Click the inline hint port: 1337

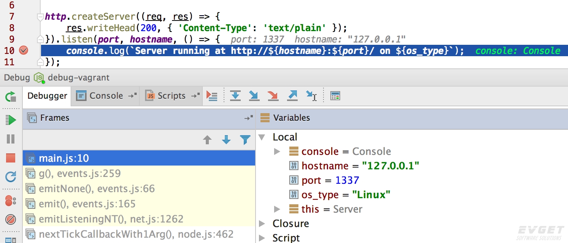coord(257,39)
